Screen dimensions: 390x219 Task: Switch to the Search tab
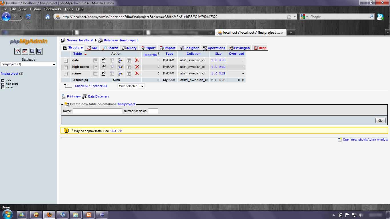[x=110, y=48]
